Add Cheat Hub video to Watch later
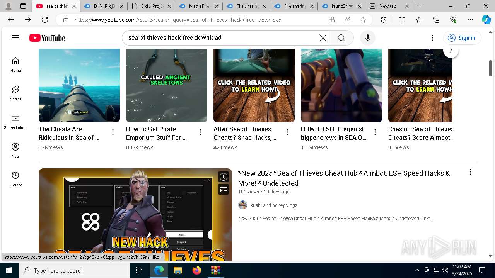Screen dimensions: 495x278 (x=224, y=177)
